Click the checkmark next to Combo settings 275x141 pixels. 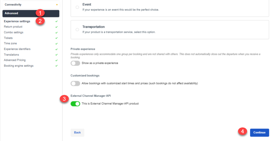pyautogui.click(x=57, y=33)
